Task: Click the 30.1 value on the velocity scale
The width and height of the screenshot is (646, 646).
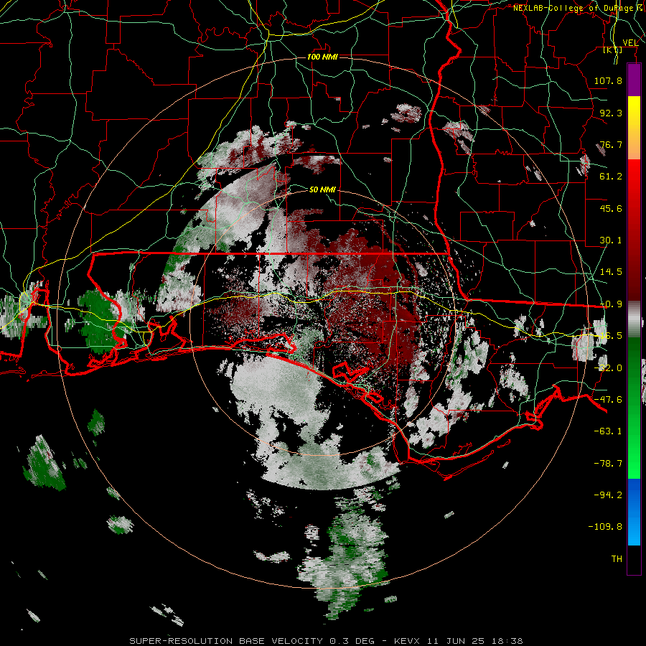Action: click(x=611, y=240)
